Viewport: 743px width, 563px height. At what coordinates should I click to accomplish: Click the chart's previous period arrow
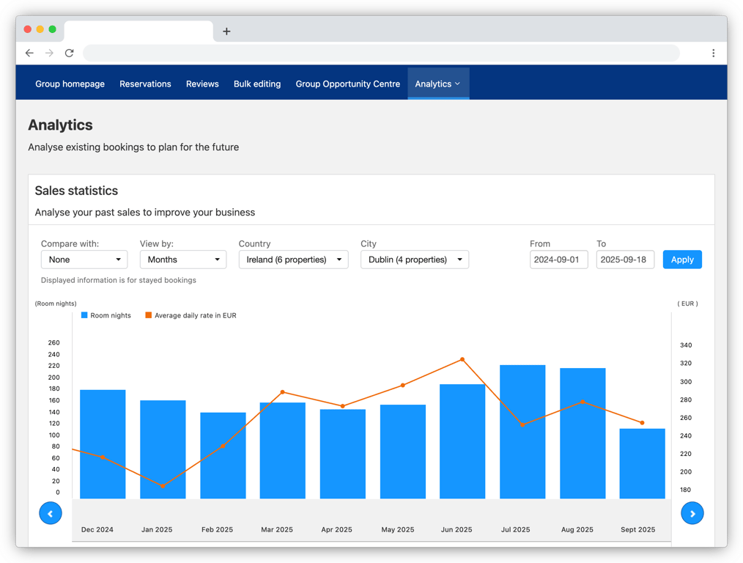51,513
